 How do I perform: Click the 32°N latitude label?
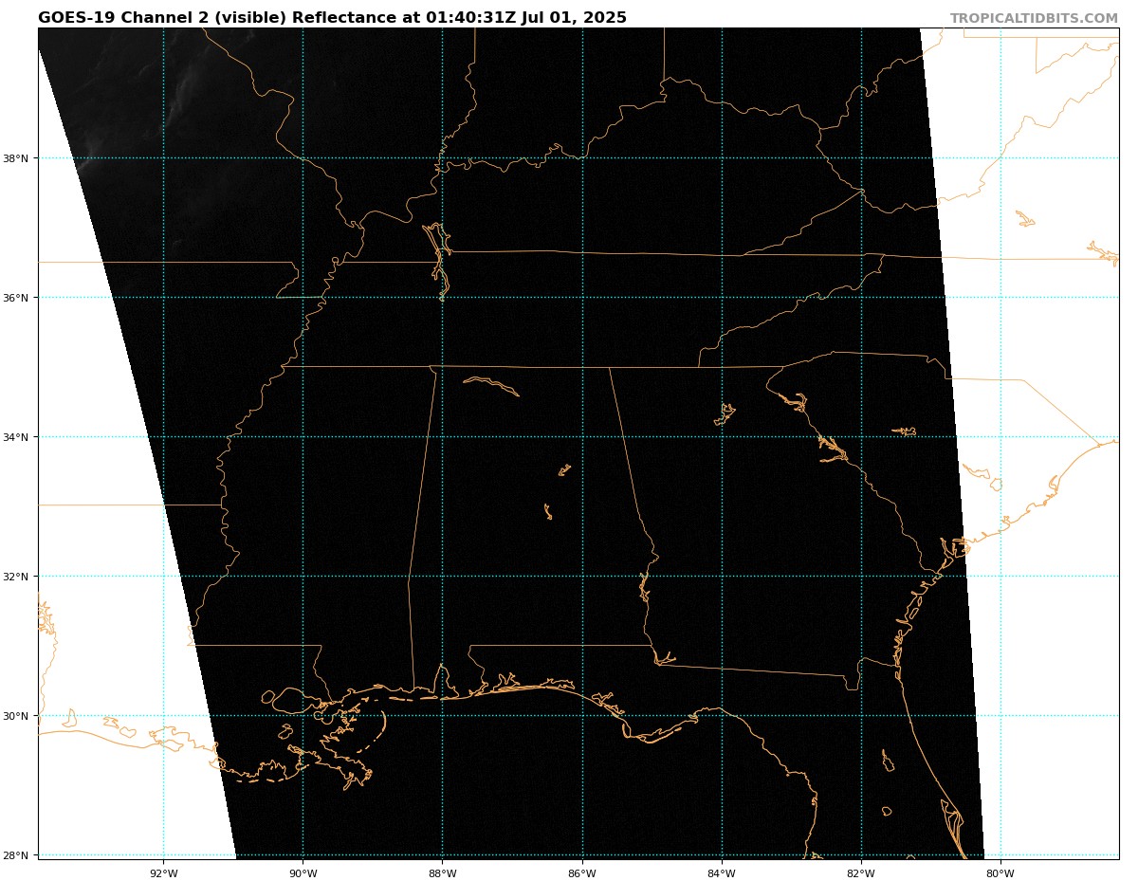(x=16, y=577)
